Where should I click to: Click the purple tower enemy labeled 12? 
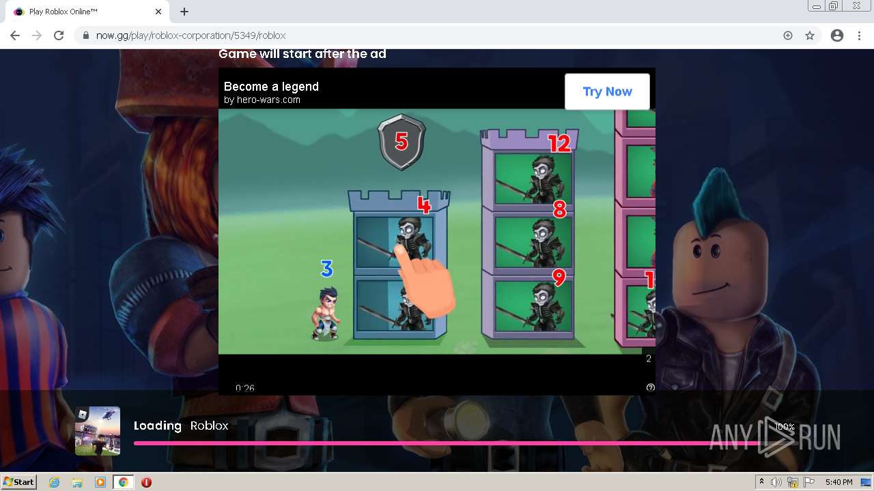pos(533,179)
